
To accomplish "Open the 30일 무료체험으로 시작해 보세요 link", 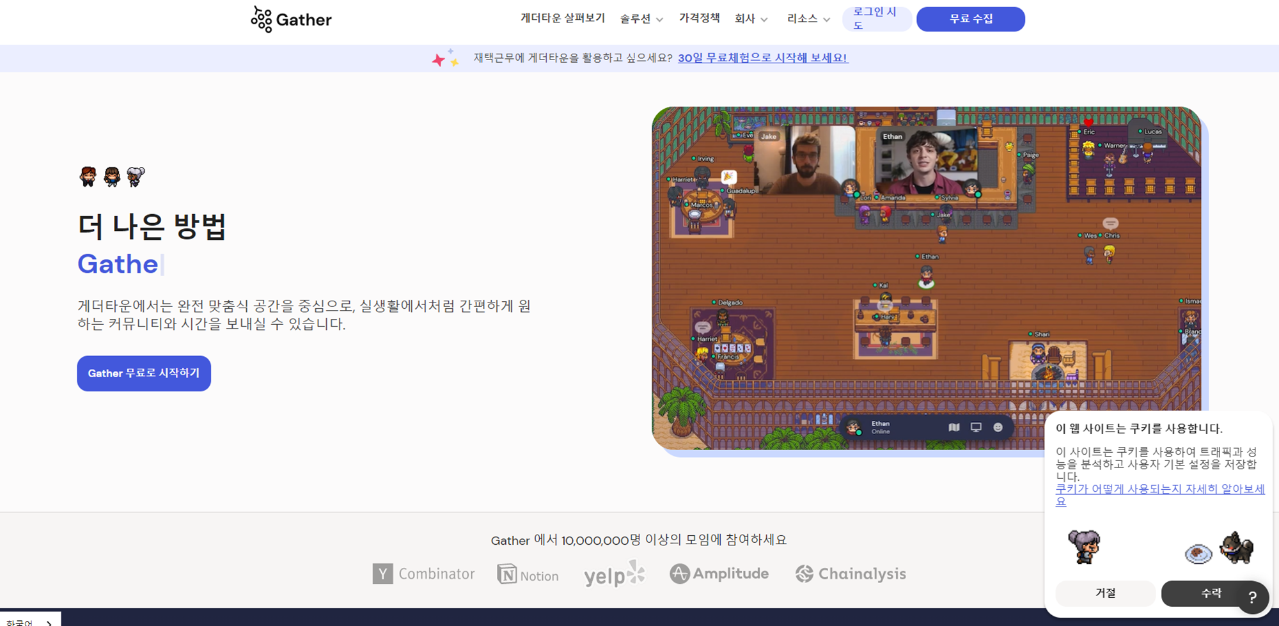I will click(x=763, y=58).
